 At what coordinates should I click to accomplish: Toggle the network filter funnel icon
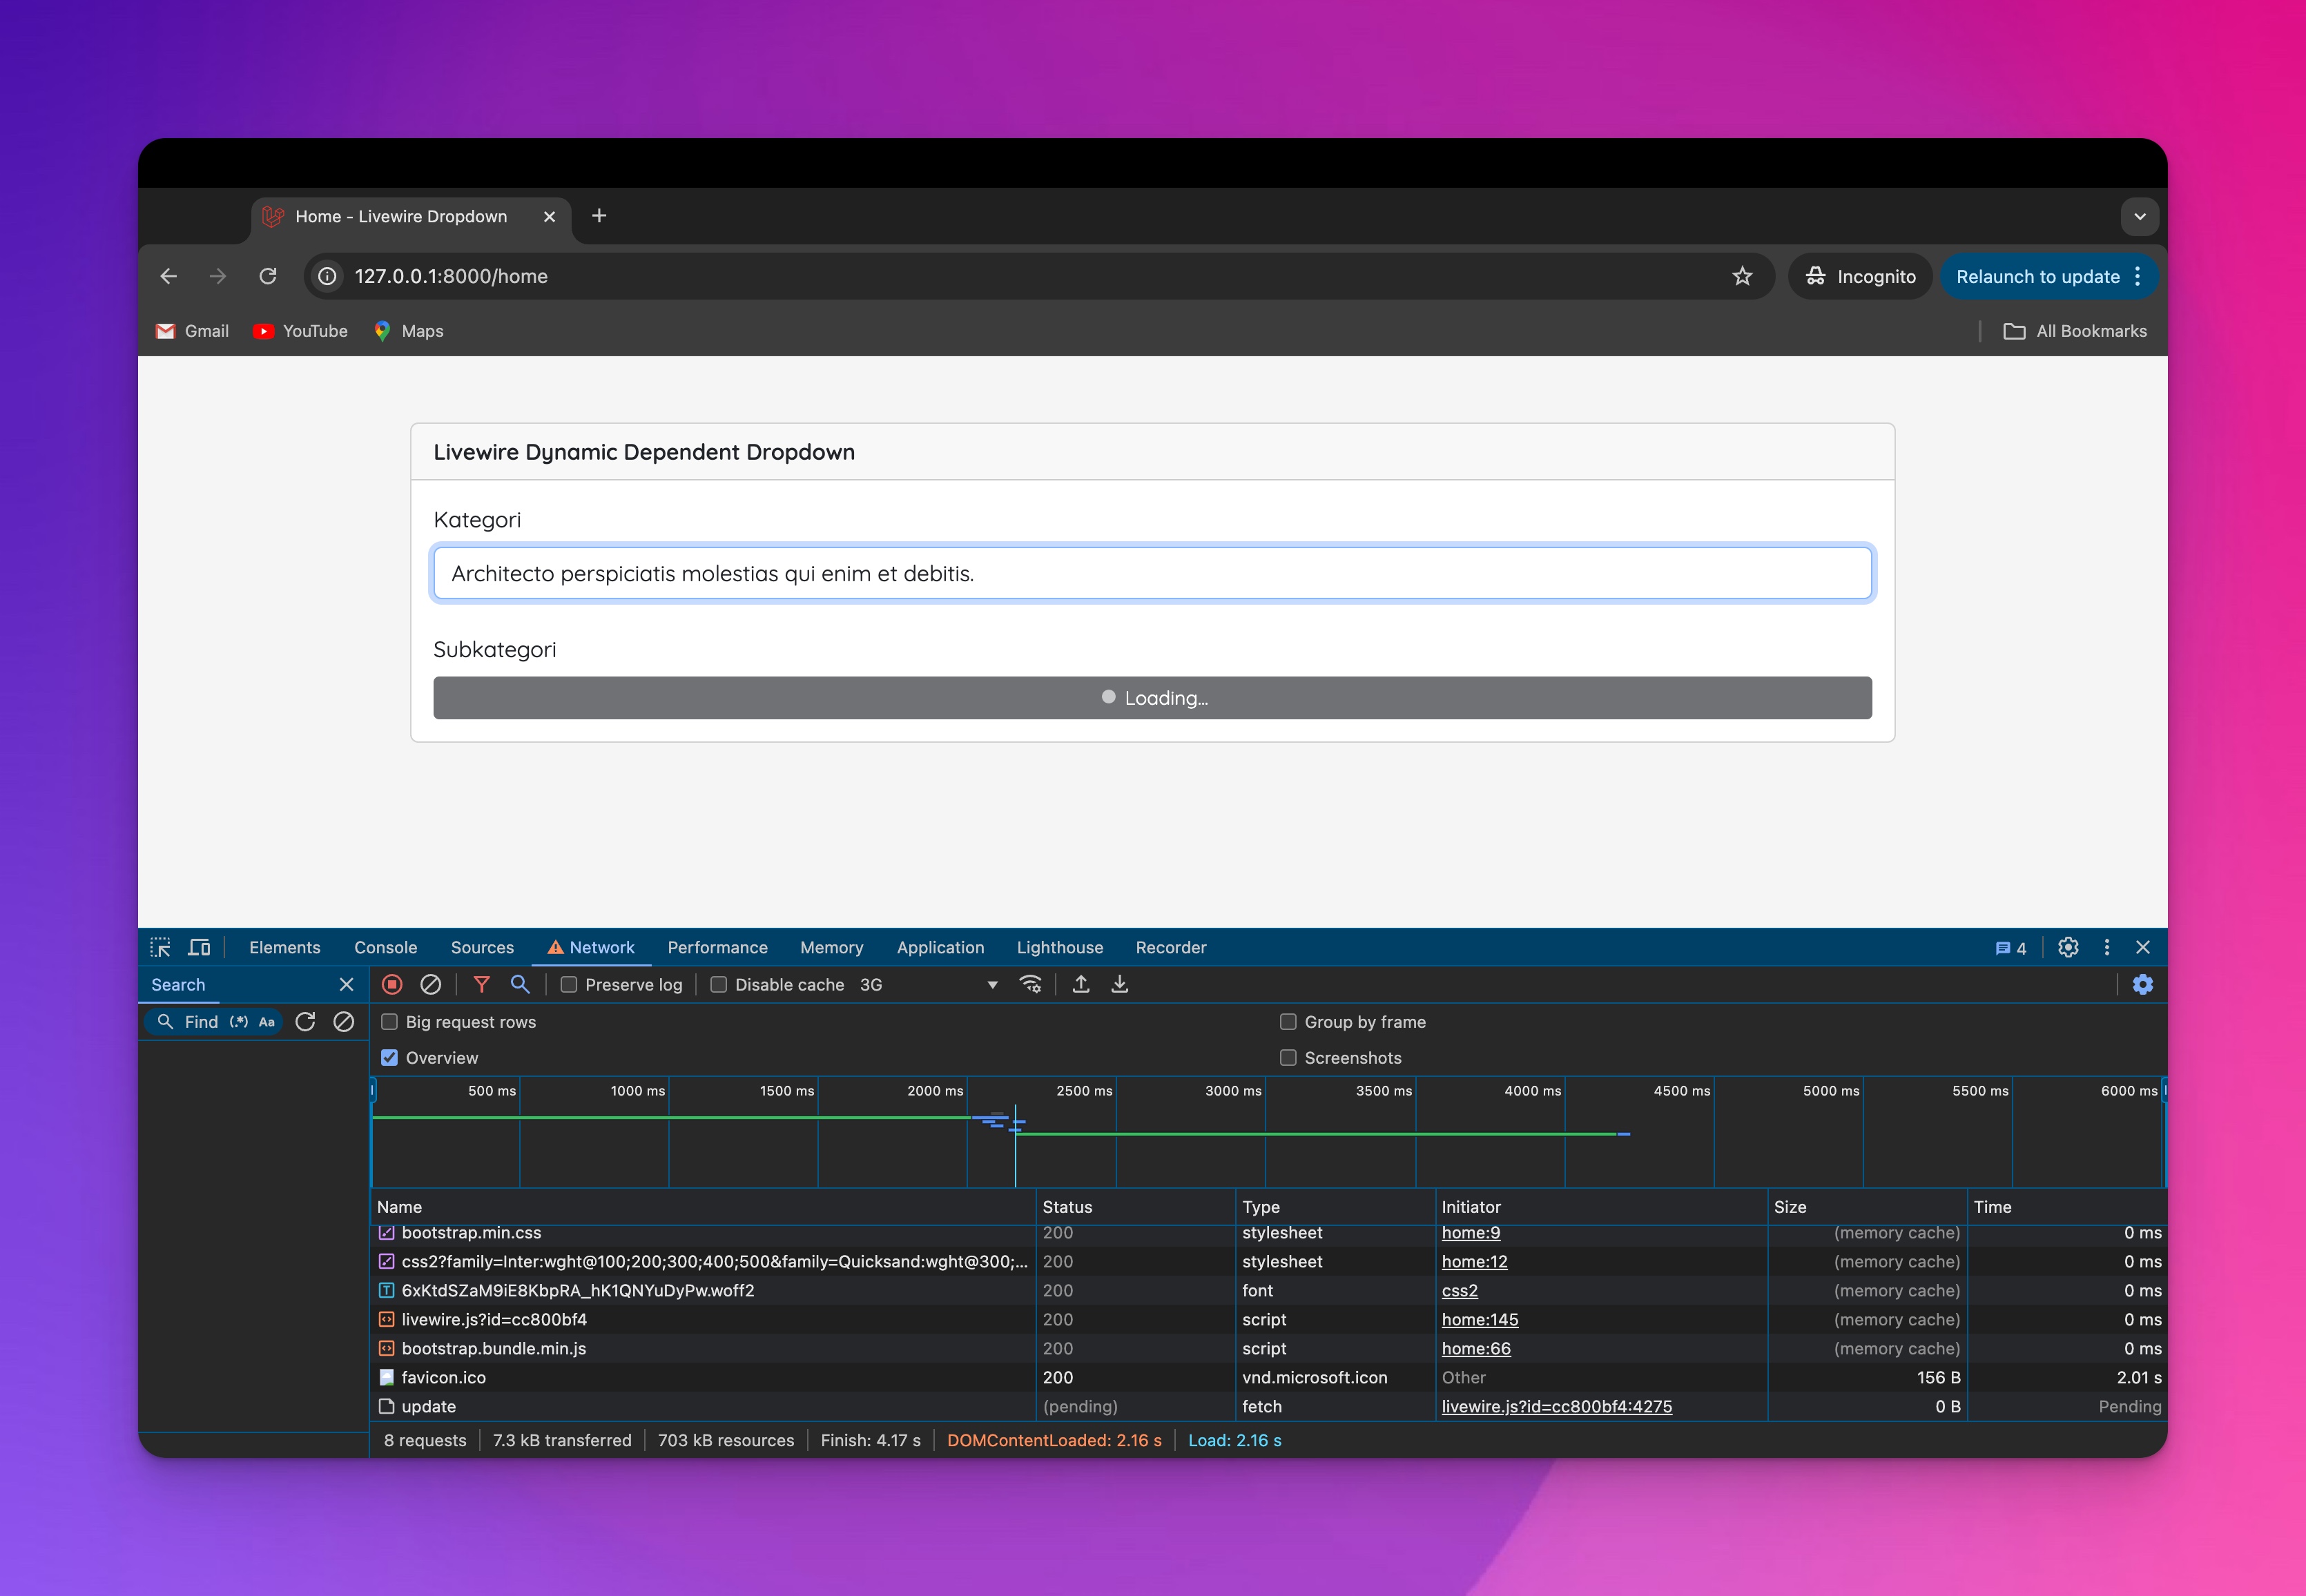[x=481, y=984]
